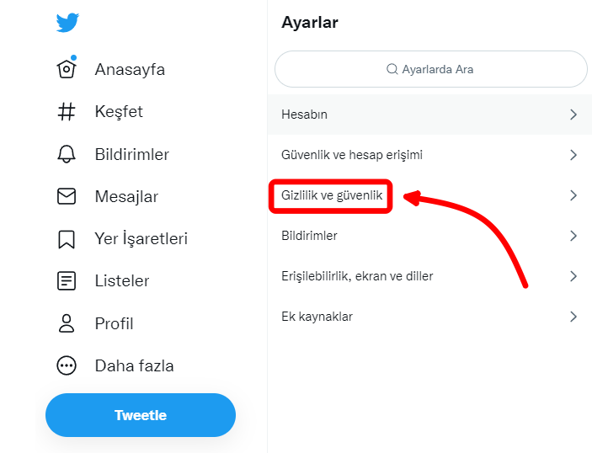Expand Gizlilik ve güvenlik chevron arrow

tap(573, 195)
